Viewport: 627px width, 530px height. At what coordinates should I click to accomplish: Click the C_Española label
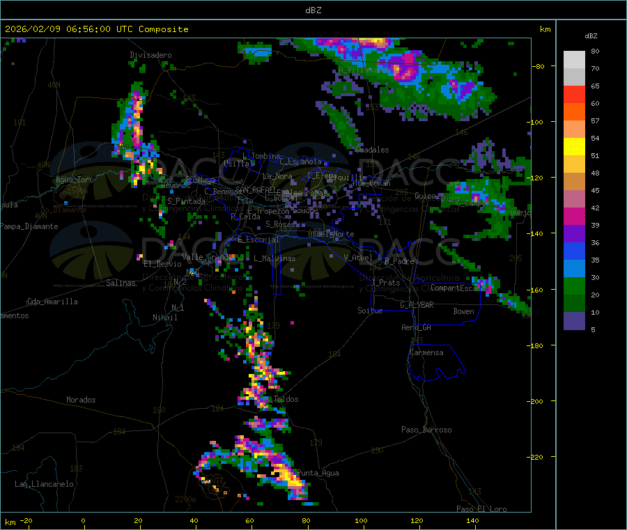click(301, 162)
